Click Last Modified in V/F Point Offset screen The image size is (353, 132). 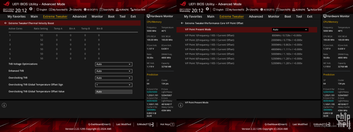[300, 124]
